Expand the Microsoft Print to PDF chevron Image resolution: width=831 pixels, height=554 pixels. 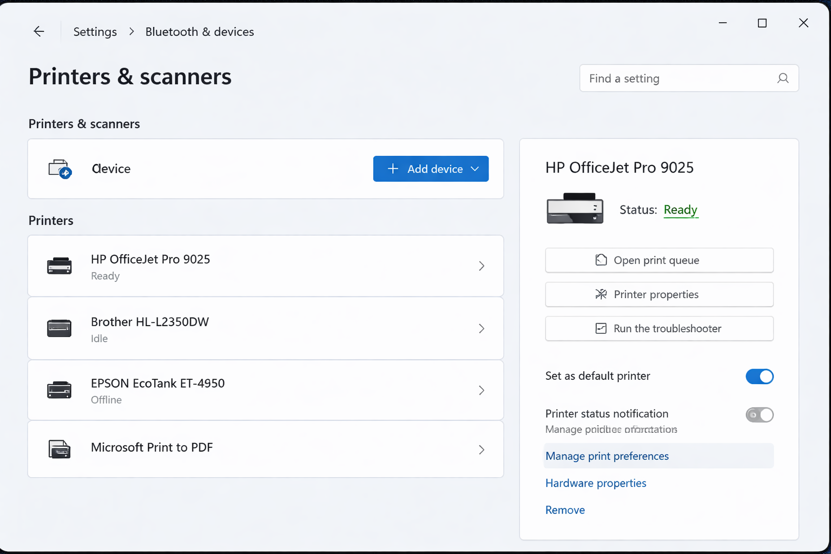pos(481,450)
